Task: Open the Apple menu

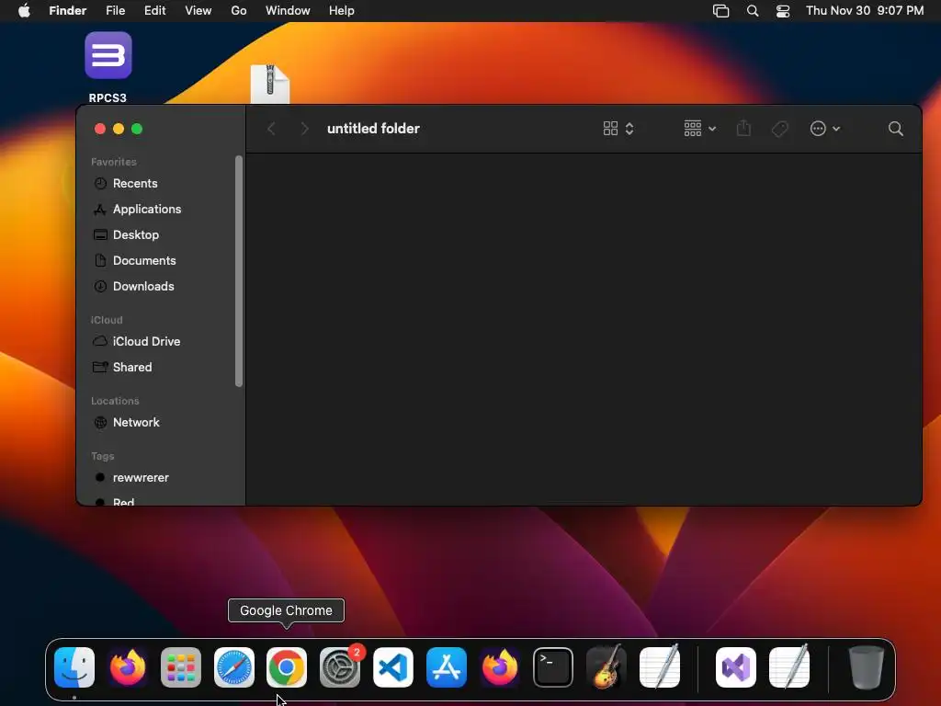Action: click(x=24, y=10)
